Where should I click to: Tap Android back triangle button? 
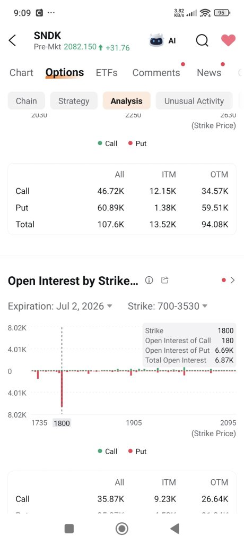pos(175,529)
